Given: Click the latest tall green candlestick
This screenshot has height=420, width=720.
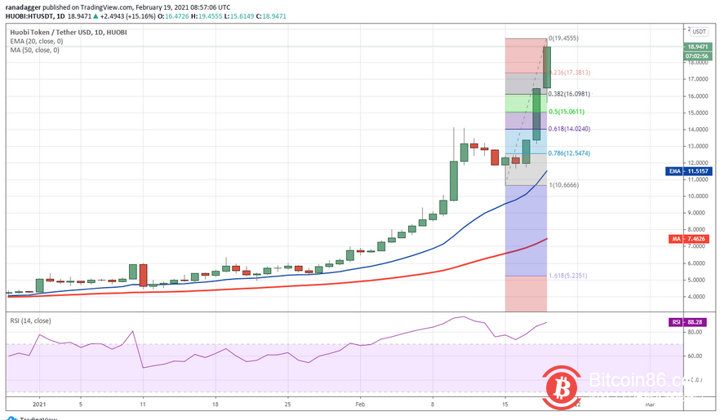Looking at the screenshot, I should (547, 67).
